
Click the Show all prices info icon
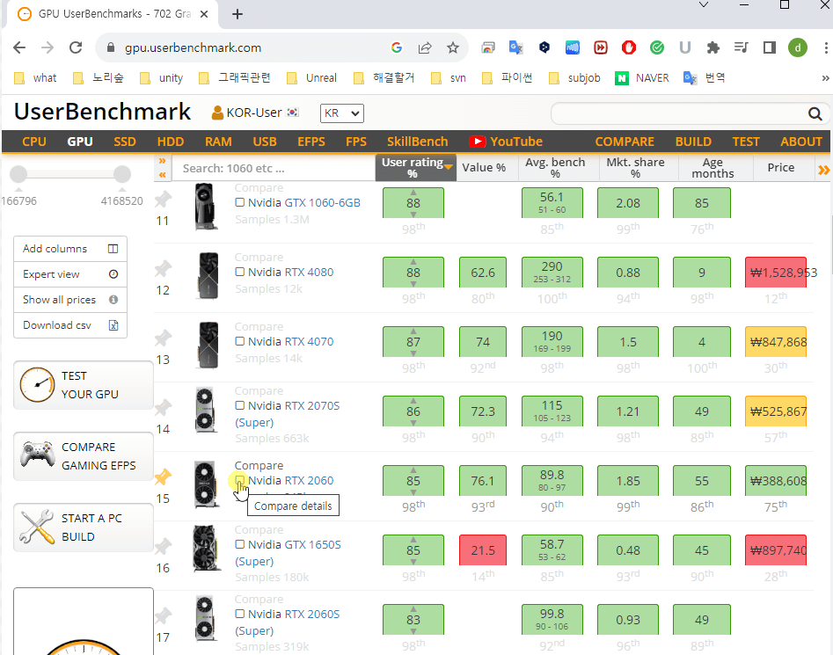click(113, 300)
